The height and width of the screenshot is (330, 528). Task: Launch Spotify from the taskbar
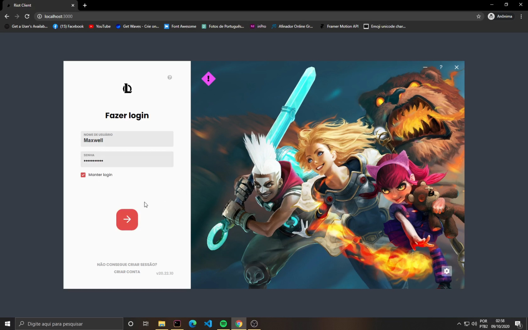(223, 324)
